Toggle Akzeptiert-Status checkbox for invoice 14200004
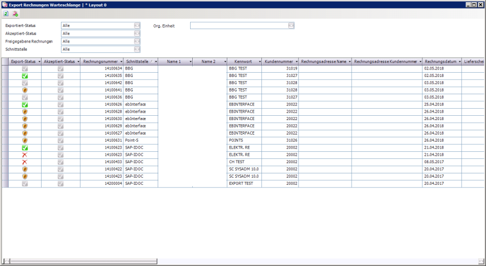Screen dimensions: 486x266 point(60,184)
